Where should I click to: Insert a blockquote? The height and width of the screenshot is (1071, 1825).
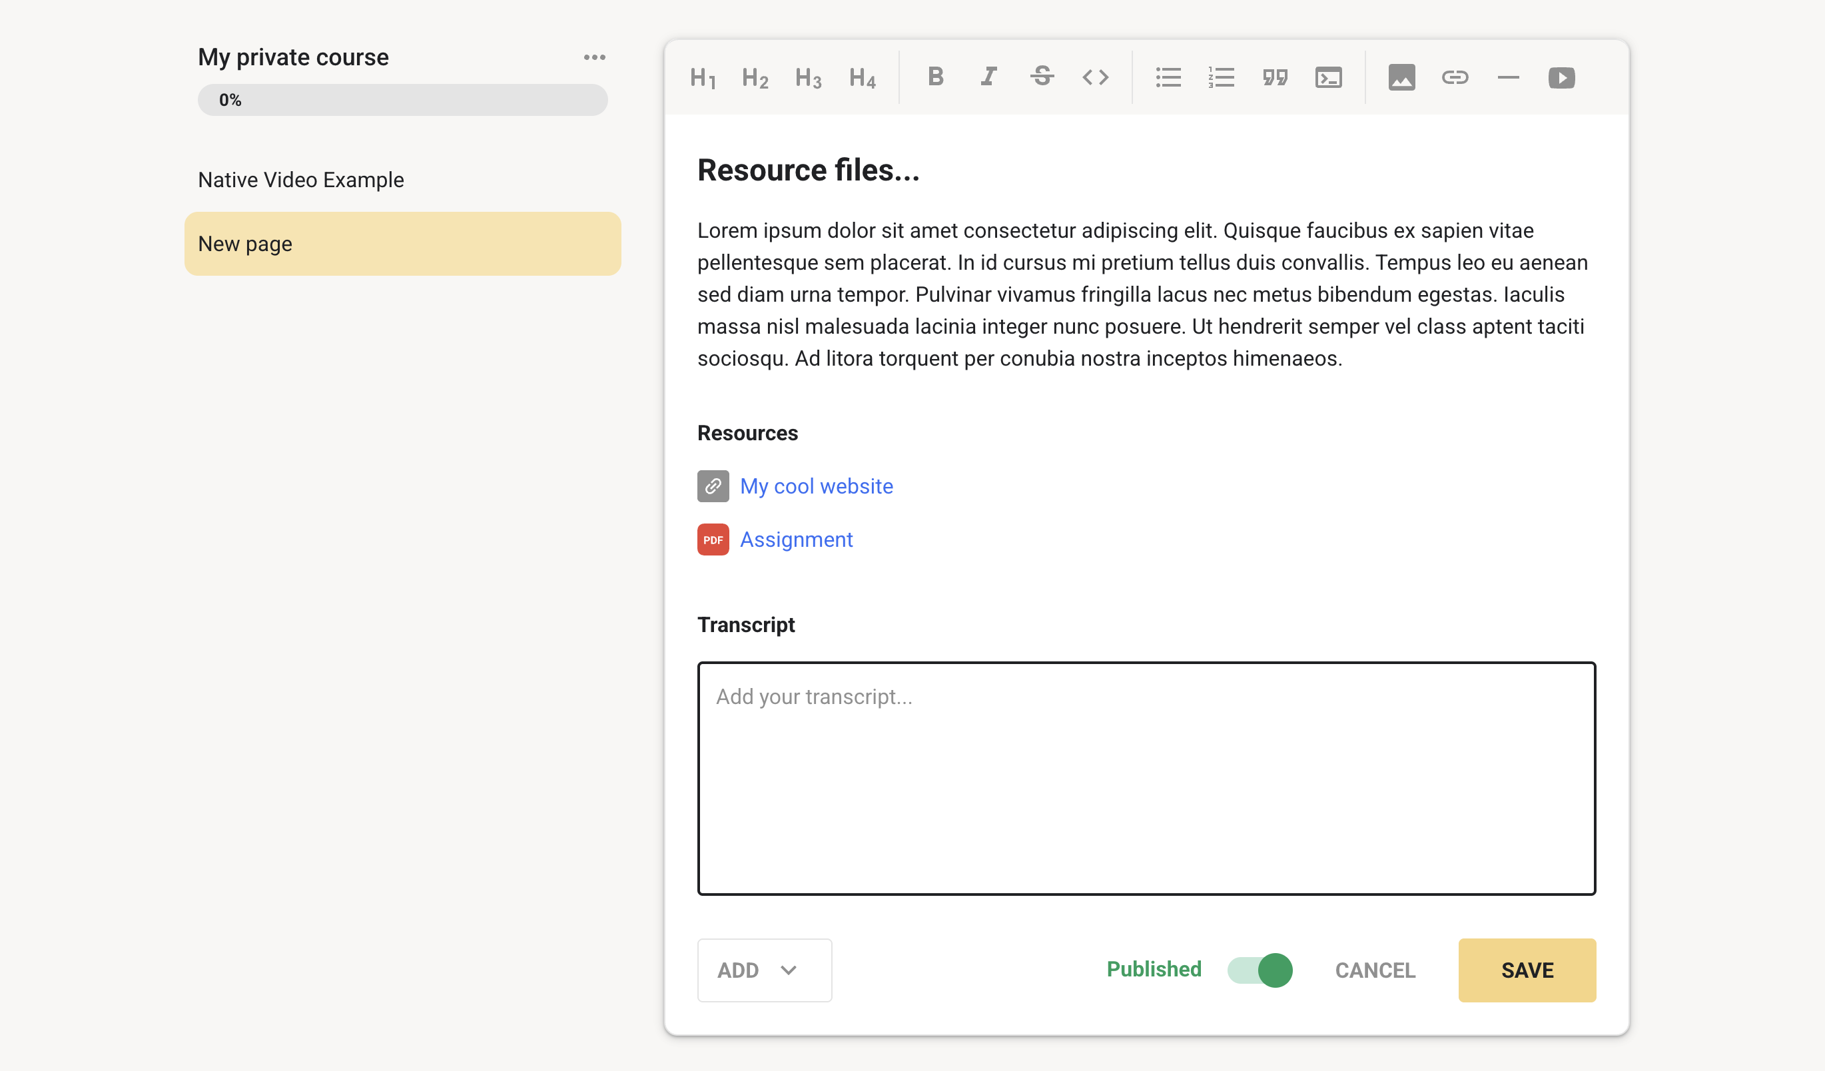tap(1275, 77)
